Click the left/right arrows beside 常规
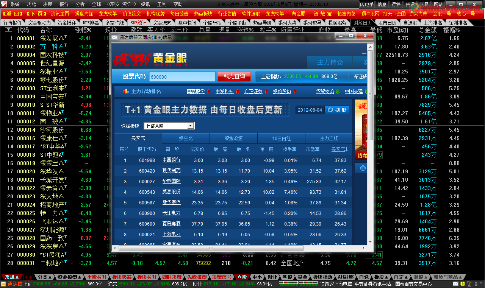485x288 pixels. [x=28, y=277]
